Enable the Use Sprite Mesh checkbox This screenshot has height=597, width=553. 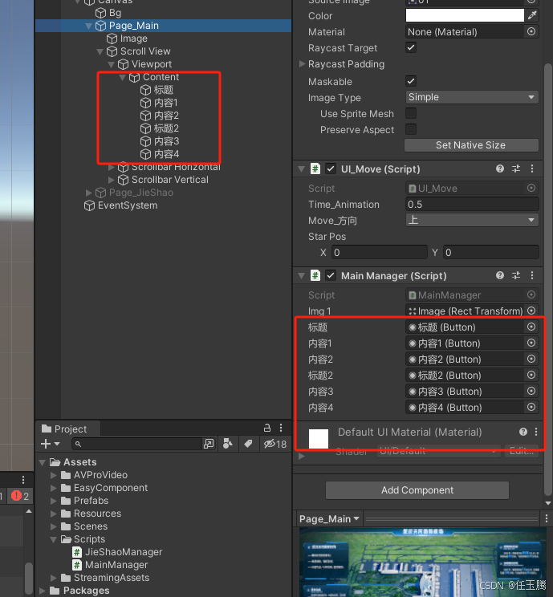coord(411,113)
